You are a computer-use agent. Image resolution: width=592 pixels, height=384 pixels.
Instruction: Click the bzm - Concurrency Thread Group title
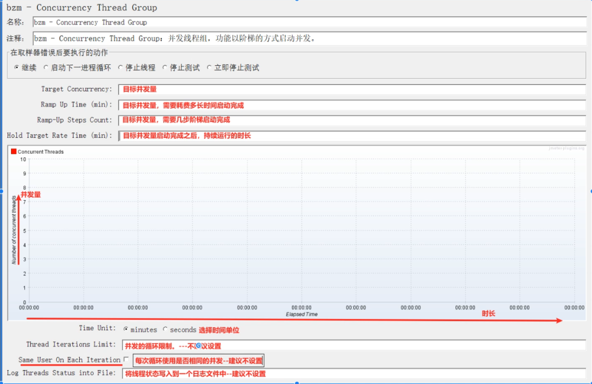(x=82, y=8)
